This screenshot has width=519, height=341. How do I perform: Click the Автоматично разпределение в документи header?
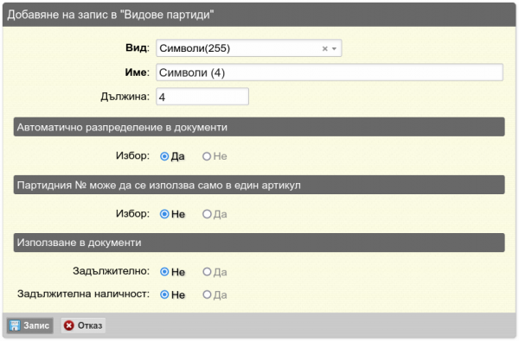pos(259,127)
